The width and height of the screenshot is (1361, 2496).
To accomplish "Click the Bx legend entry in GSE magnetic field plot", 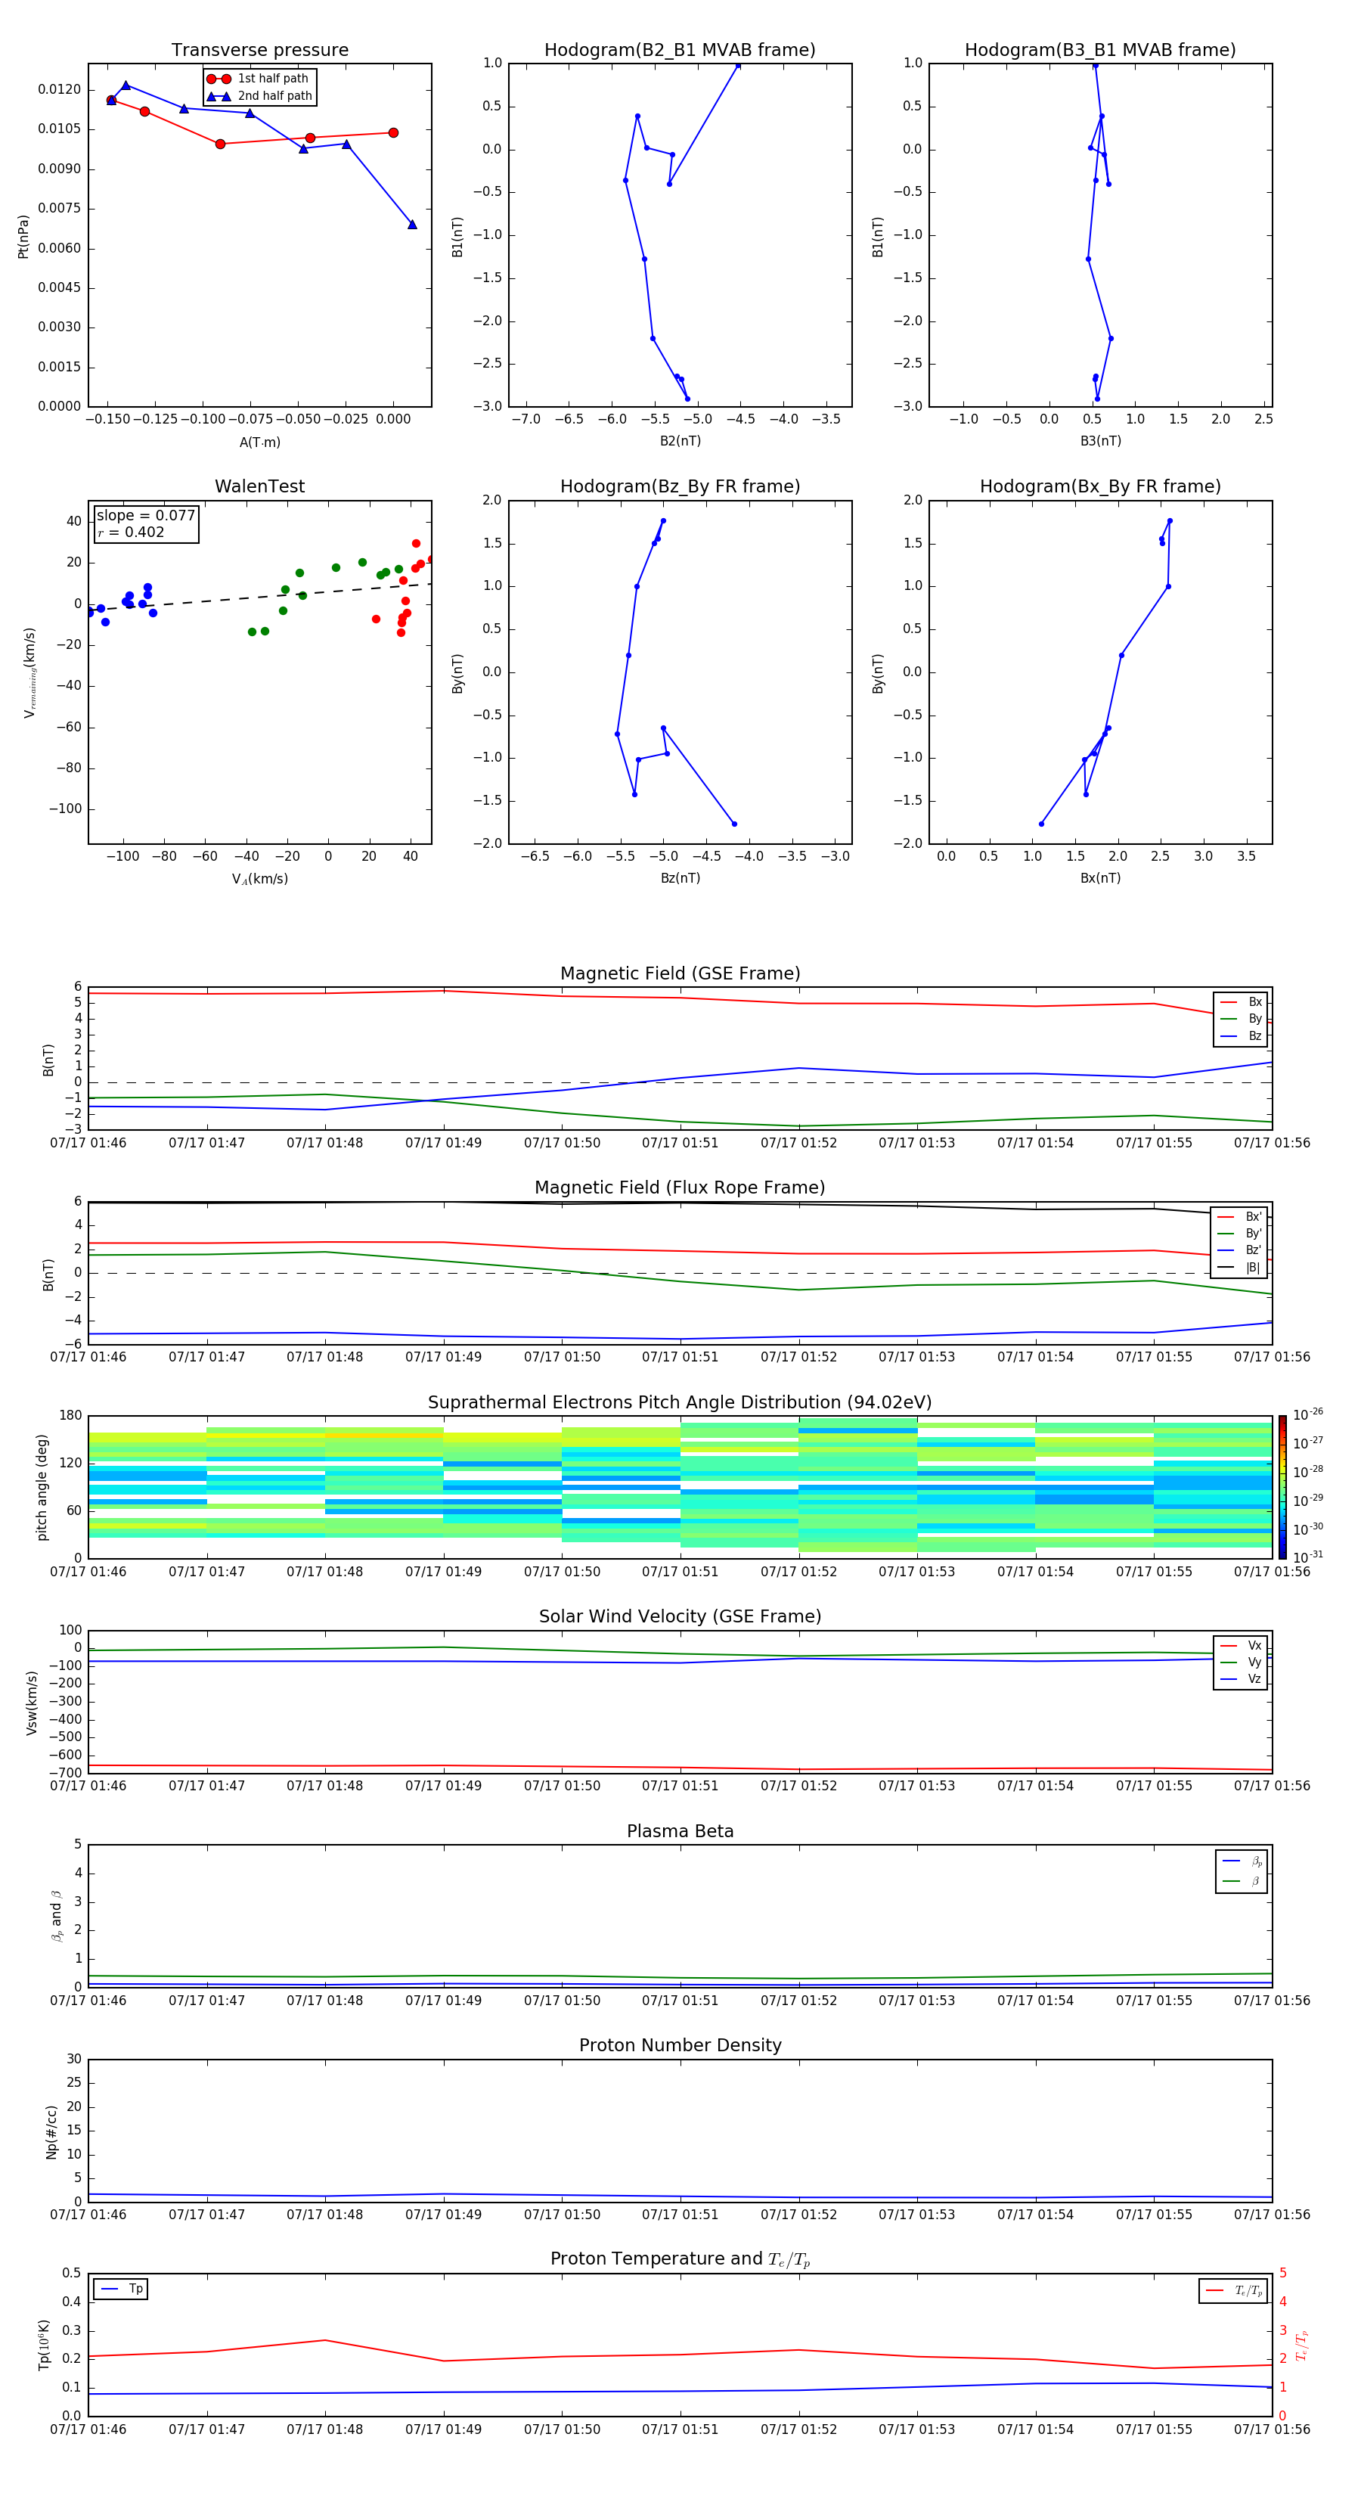I will pos(1241,1002).
